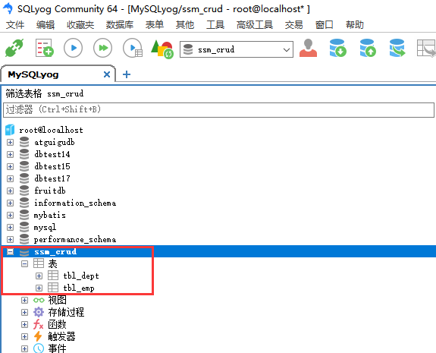
Task: Click the fruitdb database icon
Action: tap(24, 191)
